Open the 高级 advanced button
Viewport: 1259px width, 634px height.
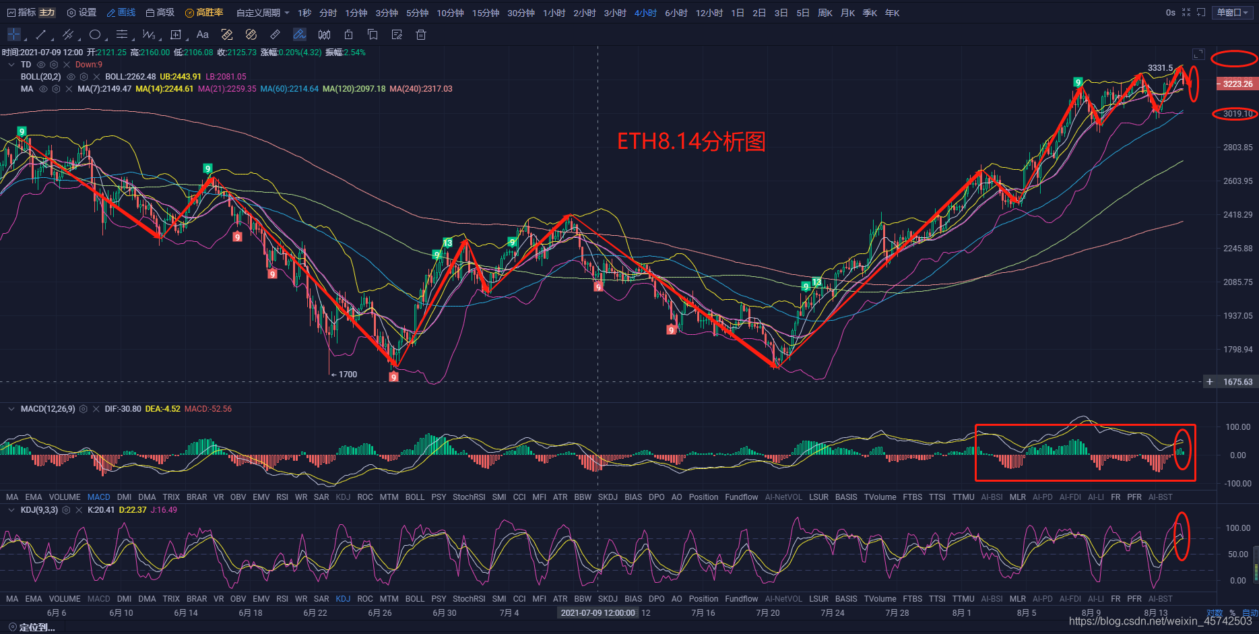160,13
